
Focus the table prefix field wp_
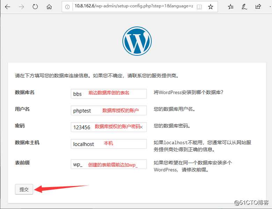tap(109, 164)
